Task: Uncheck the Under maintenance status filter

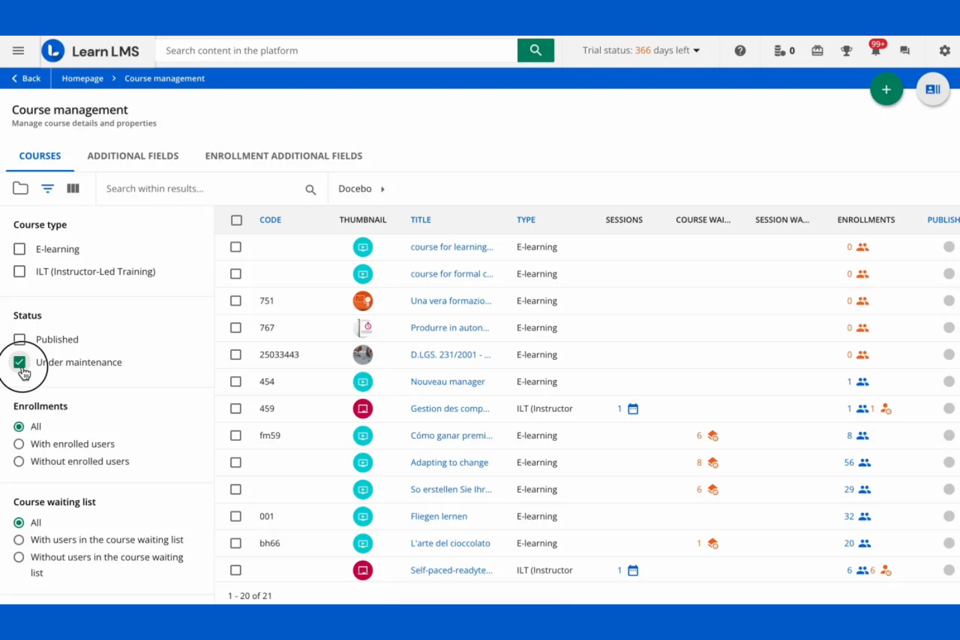Action: tap(19, 362)
